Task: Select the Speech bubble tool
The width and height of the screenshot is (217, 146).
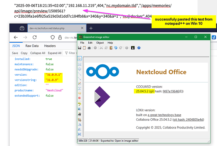Action: click(80, 93)
